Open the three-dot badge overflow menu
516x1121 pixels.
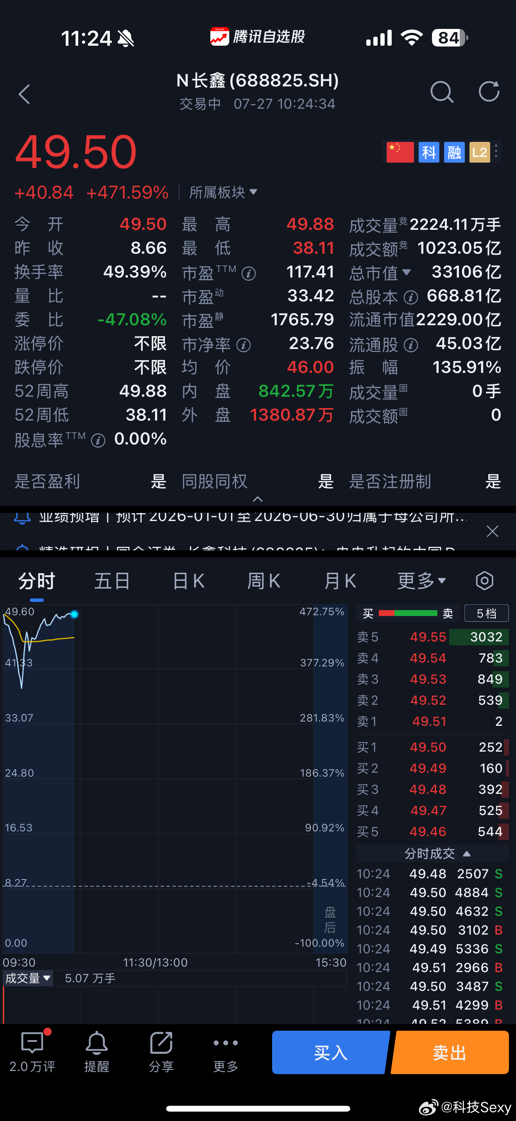pyautogui.click(x=496, y=151)
